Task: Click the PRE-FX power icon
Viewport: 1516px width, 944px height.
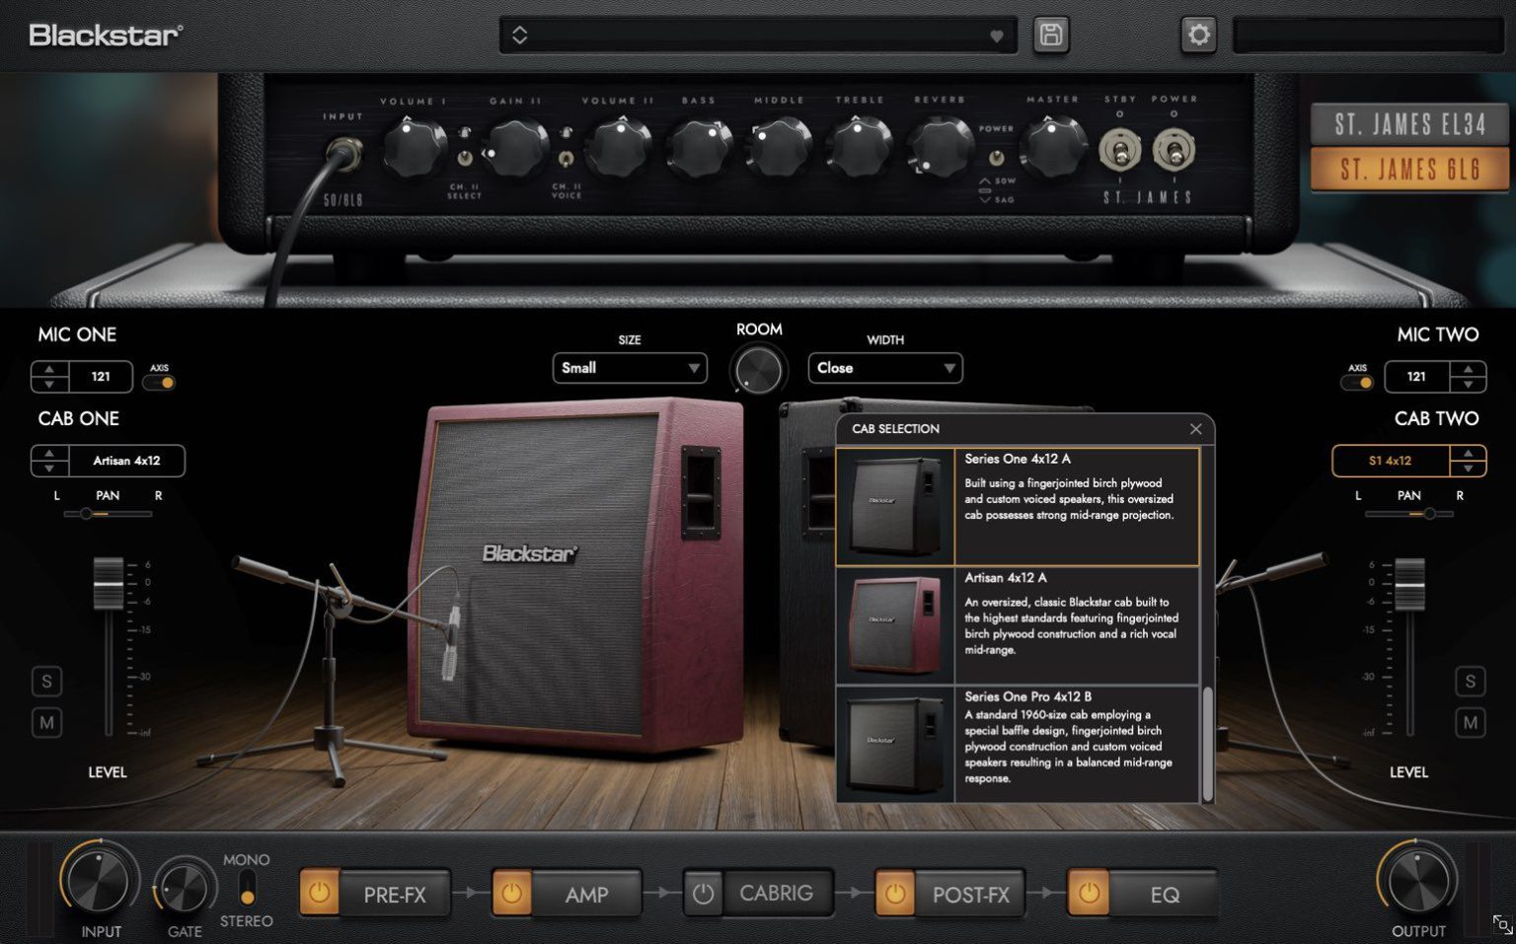Action: pyautogui.click(x=318, y=894)
